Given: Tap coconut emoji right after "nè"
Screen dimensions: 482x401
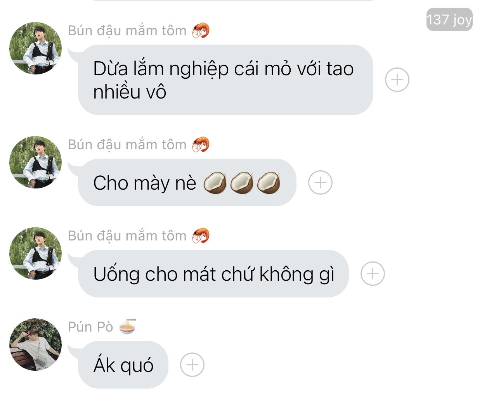Looking at the screenshot, I should [215, 183].
